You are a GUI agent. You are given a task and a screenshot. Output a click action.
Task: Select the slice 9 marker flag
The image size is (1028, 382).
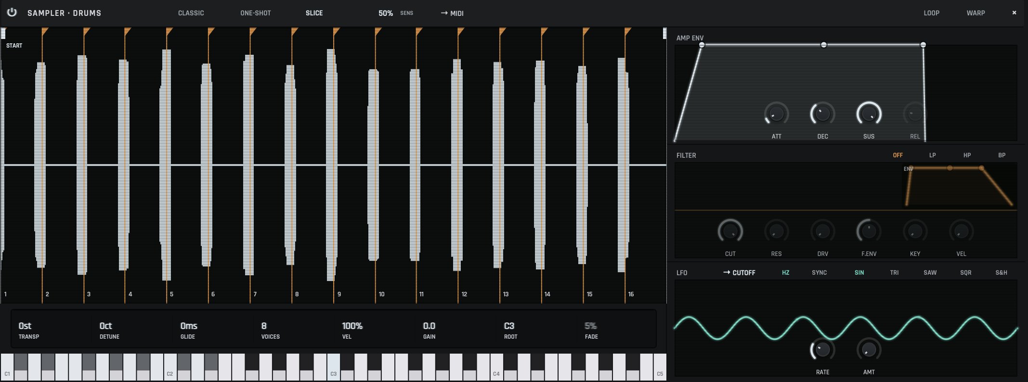pyautogui.click(x=336, y=32)
